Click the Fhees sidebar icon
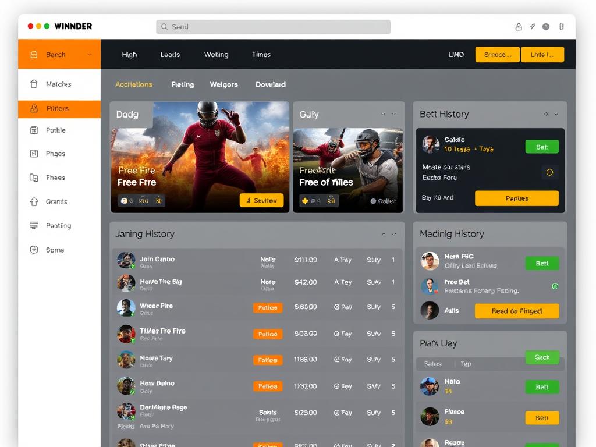Image resolution: width=596 pixels, height=447 pixels. tap(34, 178)
